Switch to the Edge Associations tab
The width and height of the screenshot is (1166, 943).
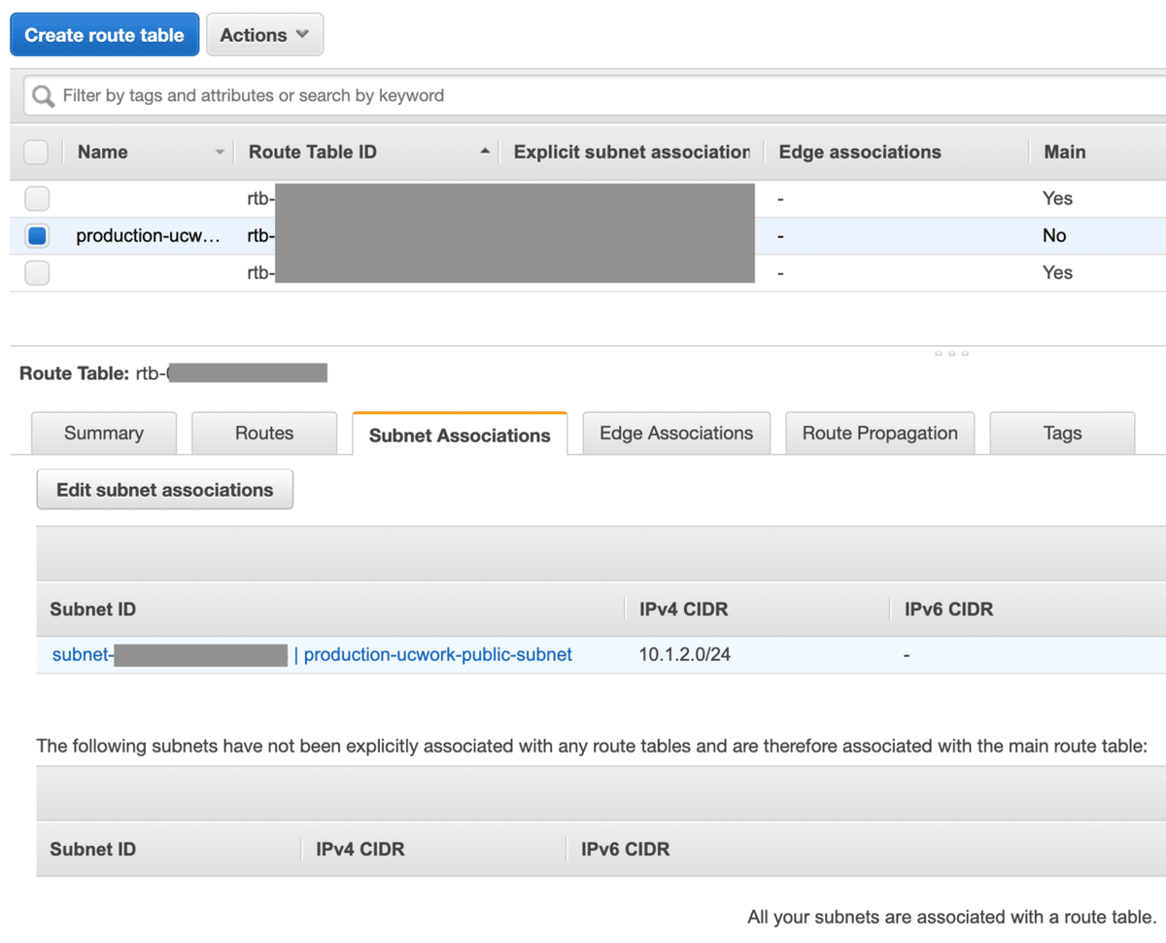[676, 434]
